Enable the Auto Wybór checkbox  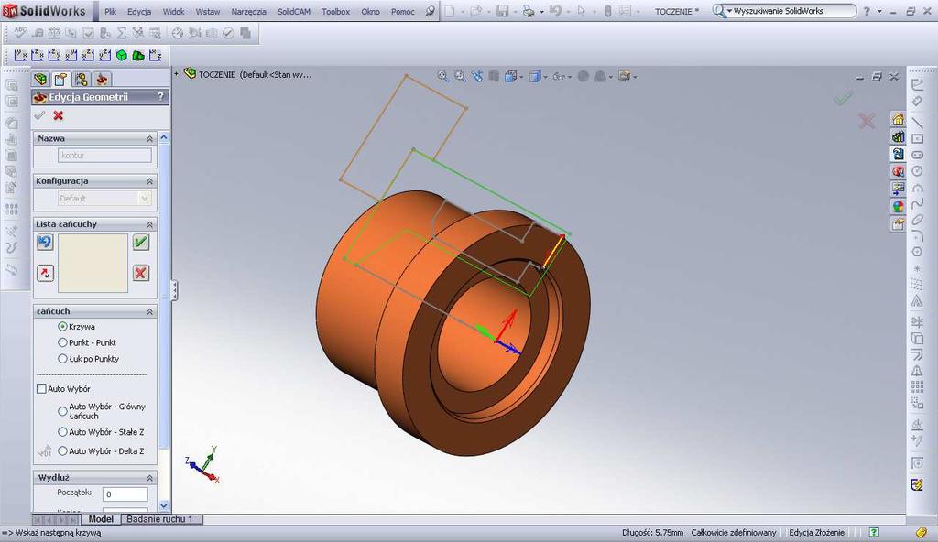pyautogui.click(x=41, y=389)
